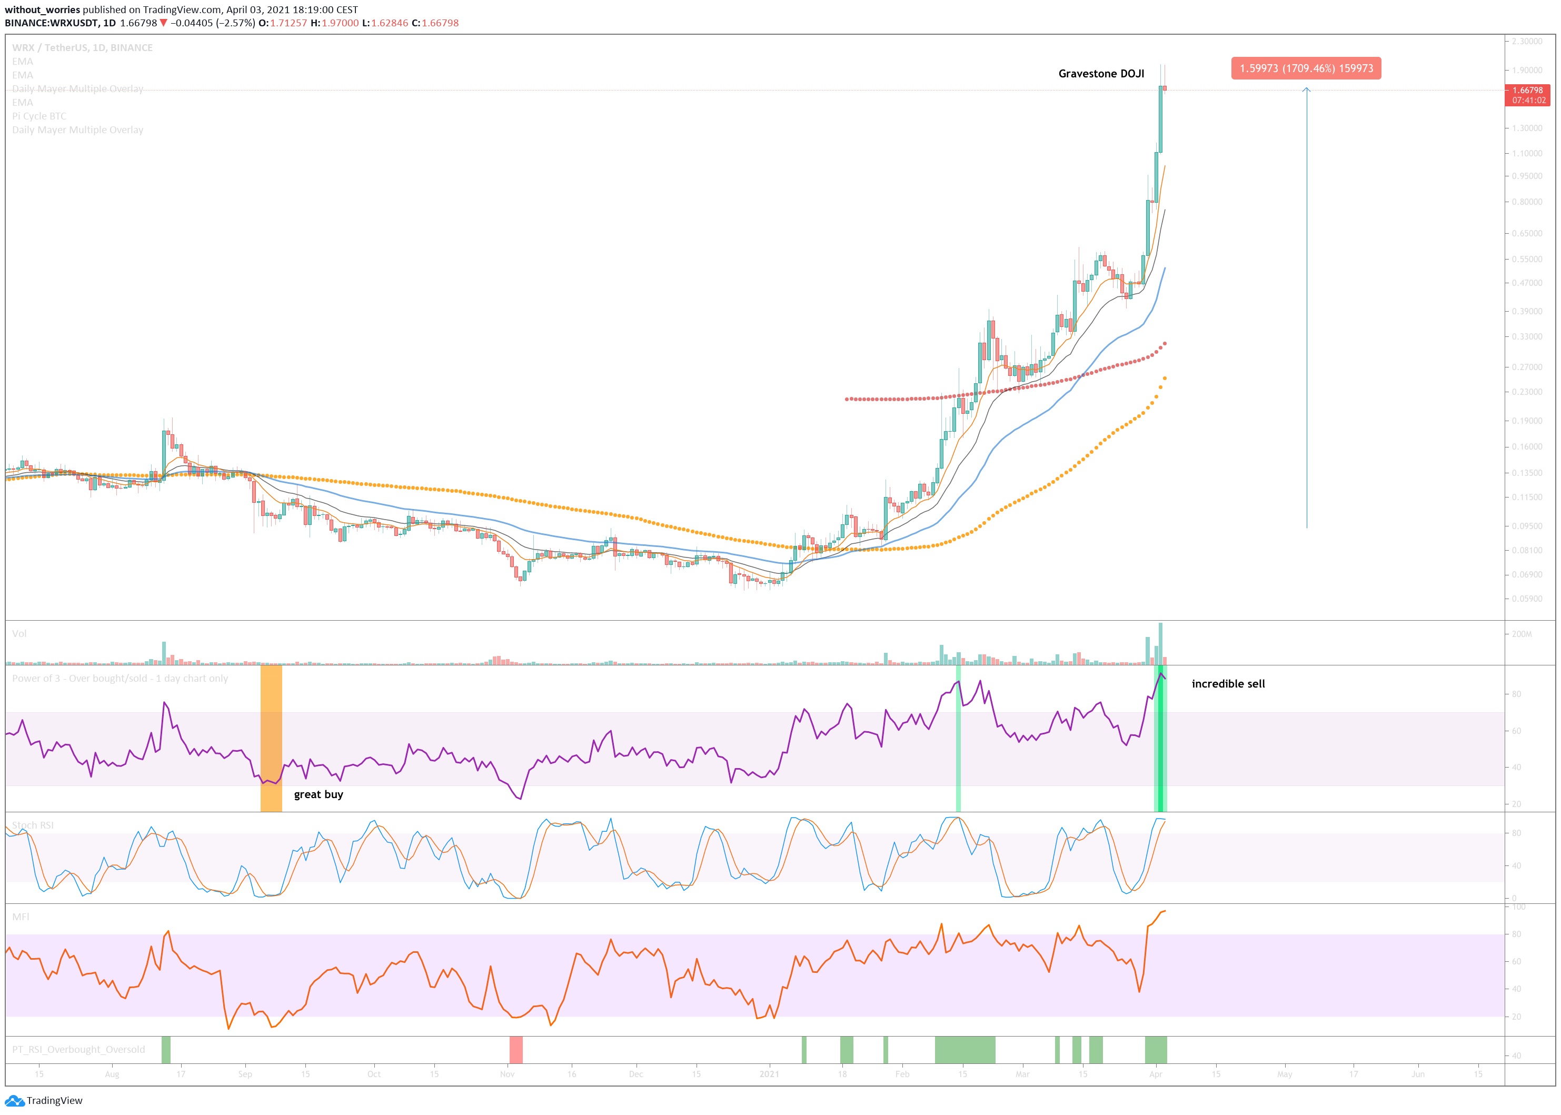Click the Daily Mayer Multiple Overlay below Pi Cycle BTC
1561x1115 pixels.
point(77,130)
